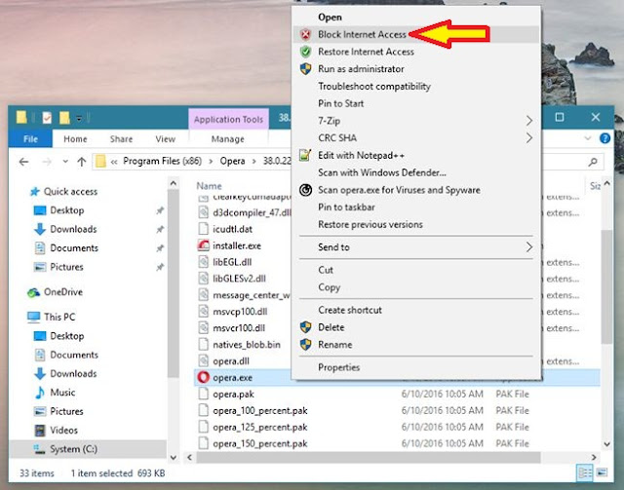
Task: Click the Downloads icon under Quick access
Action: coord(40,229)
